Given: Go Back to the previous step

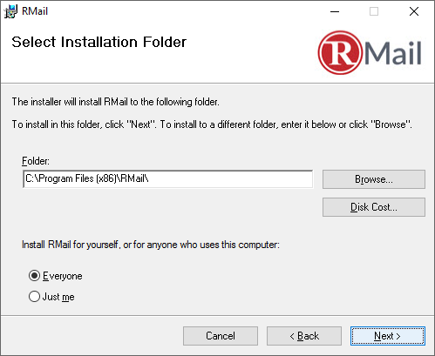Looking at the screenshot, I should coord(304,336).
